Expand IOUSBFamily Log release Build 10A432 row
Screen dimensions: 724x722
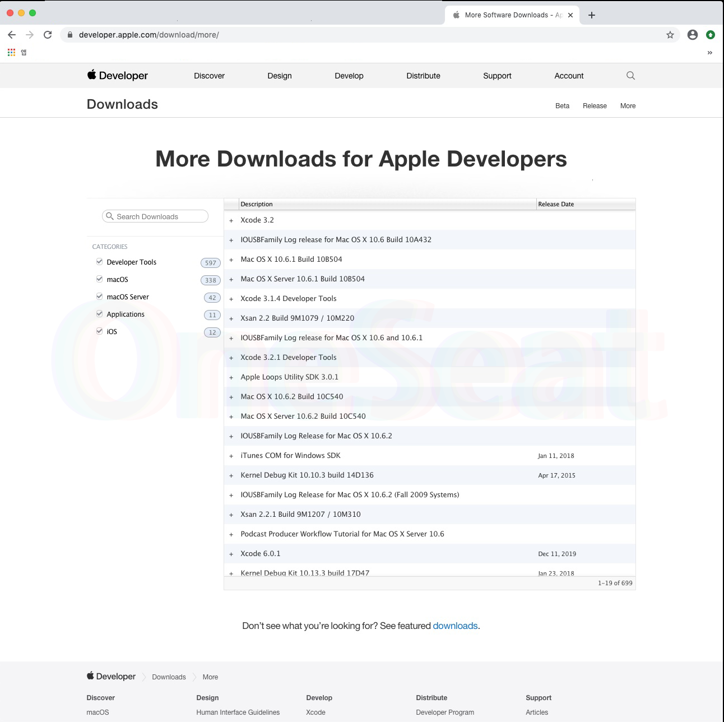[x=231, y=240]
